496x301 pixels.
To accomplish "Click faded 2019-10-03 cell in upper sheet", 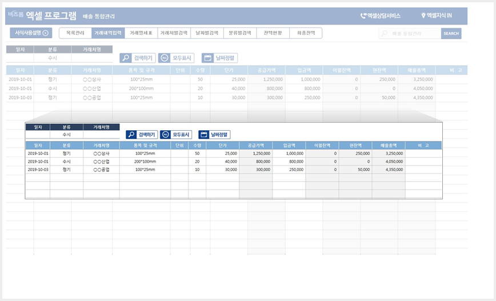I will pyautogui.click(x=20, y=98).
